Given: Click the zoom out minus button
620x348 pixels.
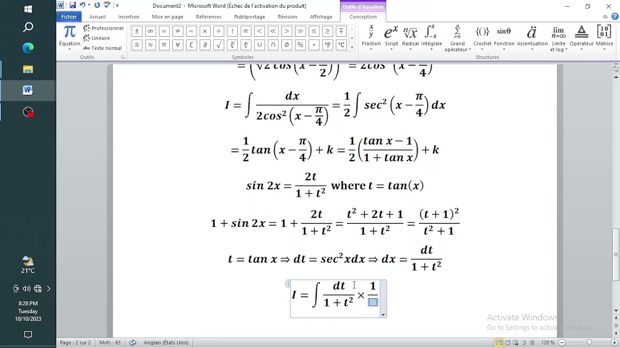Looking at the screenshot, I should coord(562,343).
